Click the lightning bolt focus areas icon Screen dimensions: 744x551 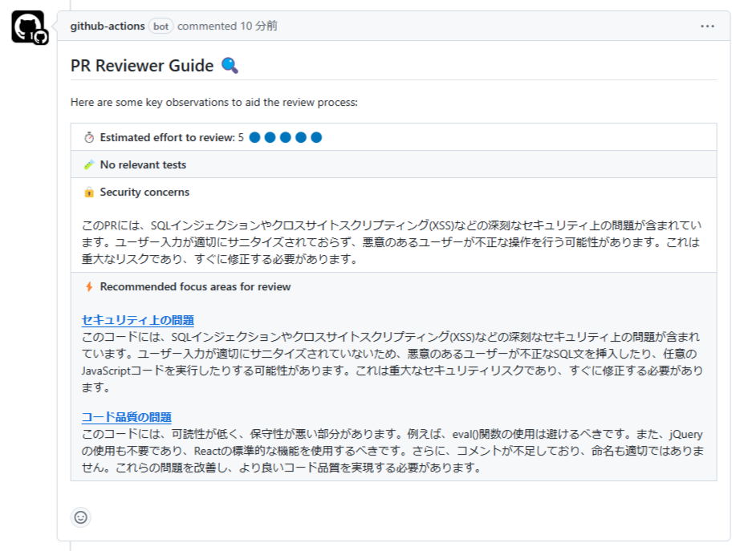[90, 286]
